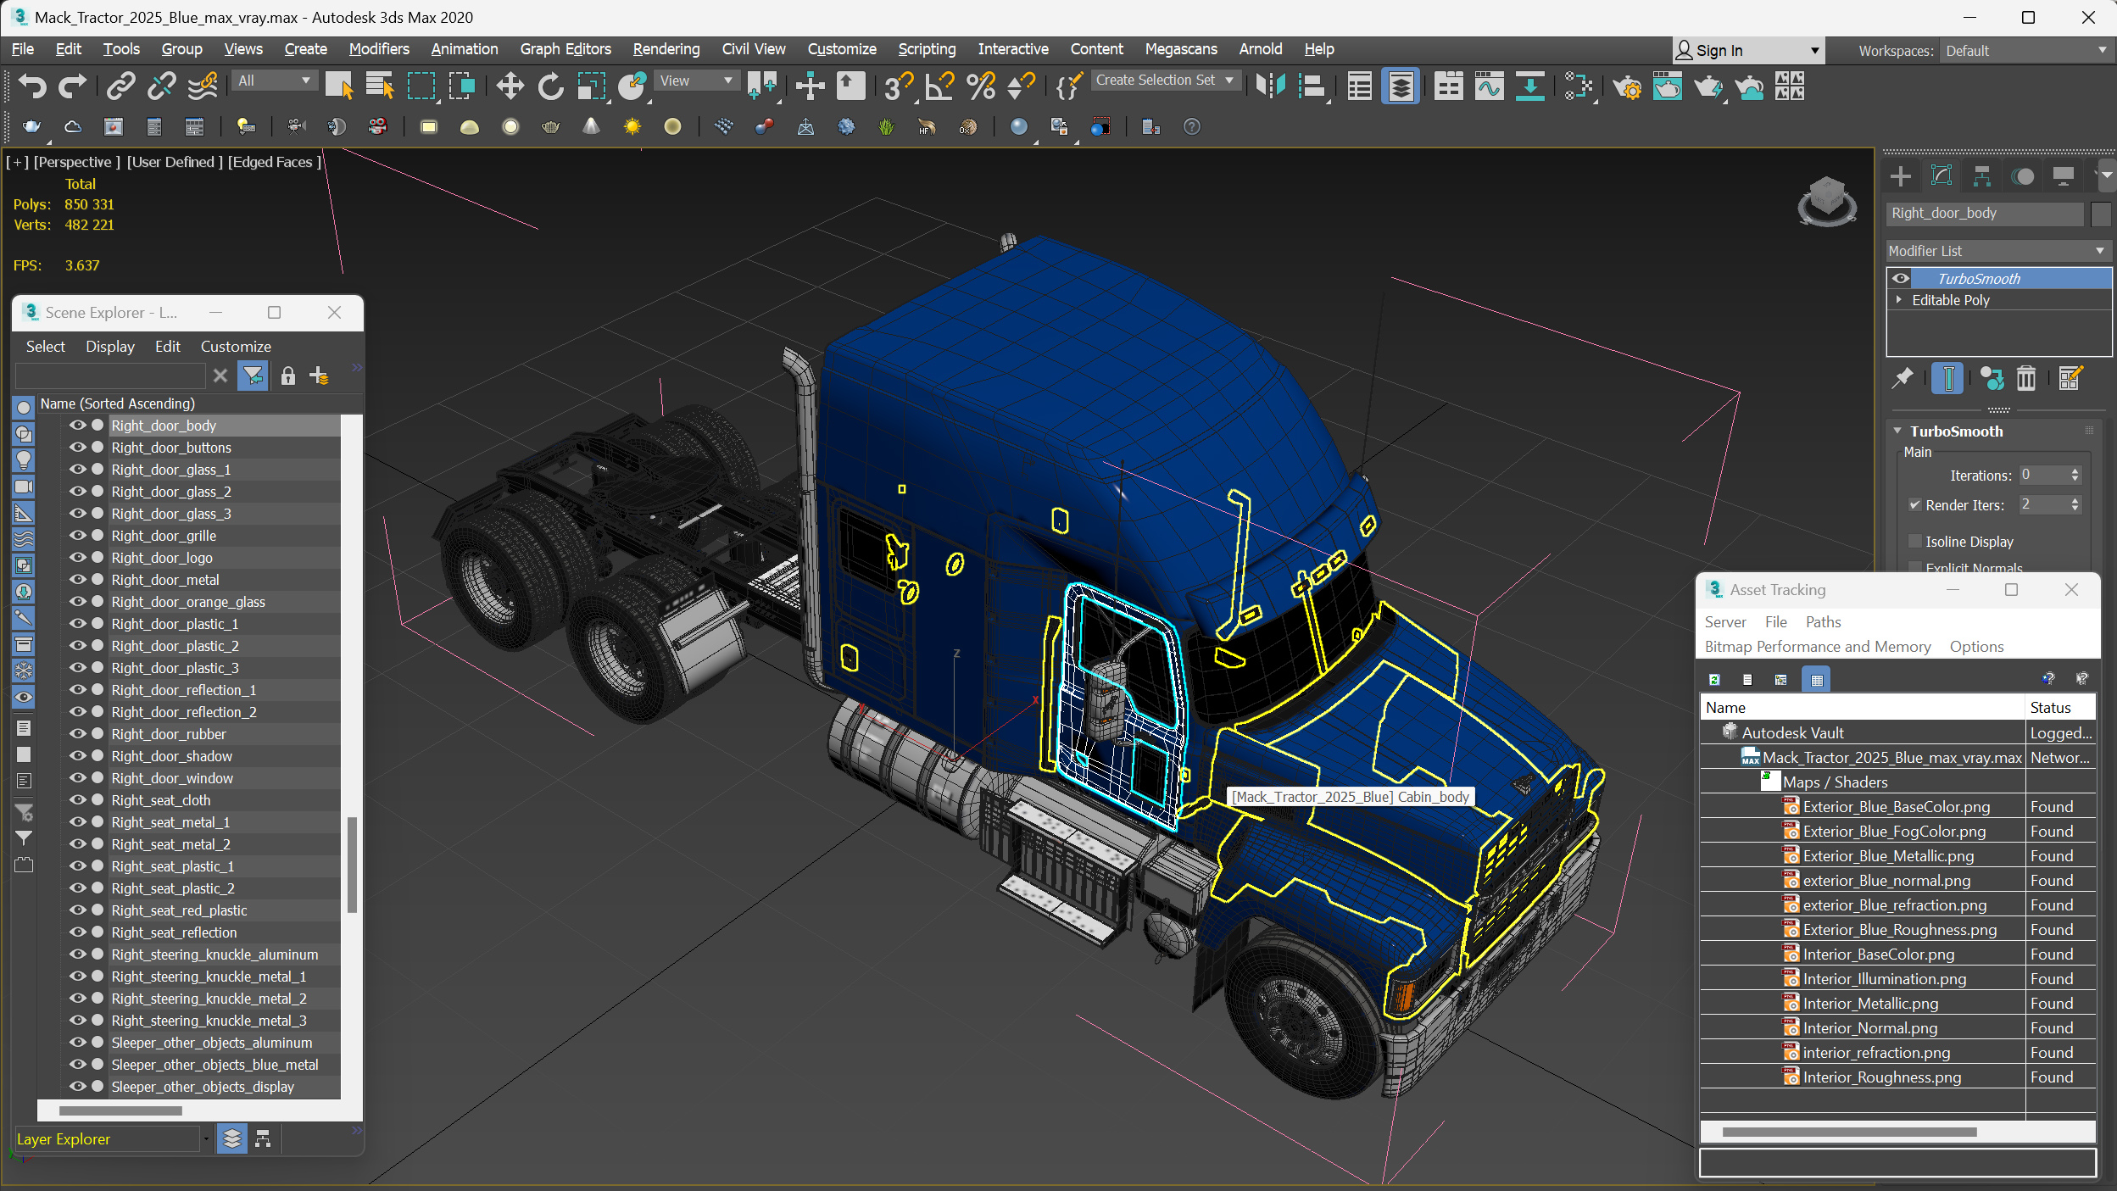Open Asset Tracking Options menu

(x=1976, y=647)
